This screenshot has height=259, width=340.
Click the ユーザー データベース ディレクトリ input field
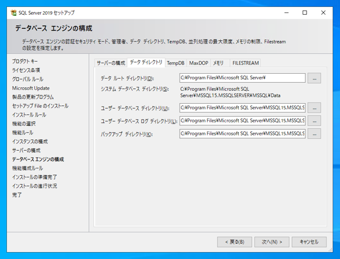point(243,108)
